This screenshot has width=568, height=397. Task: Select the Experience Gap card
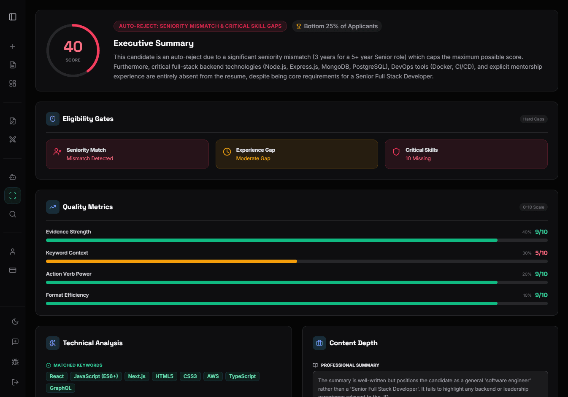tap(296, 154)
